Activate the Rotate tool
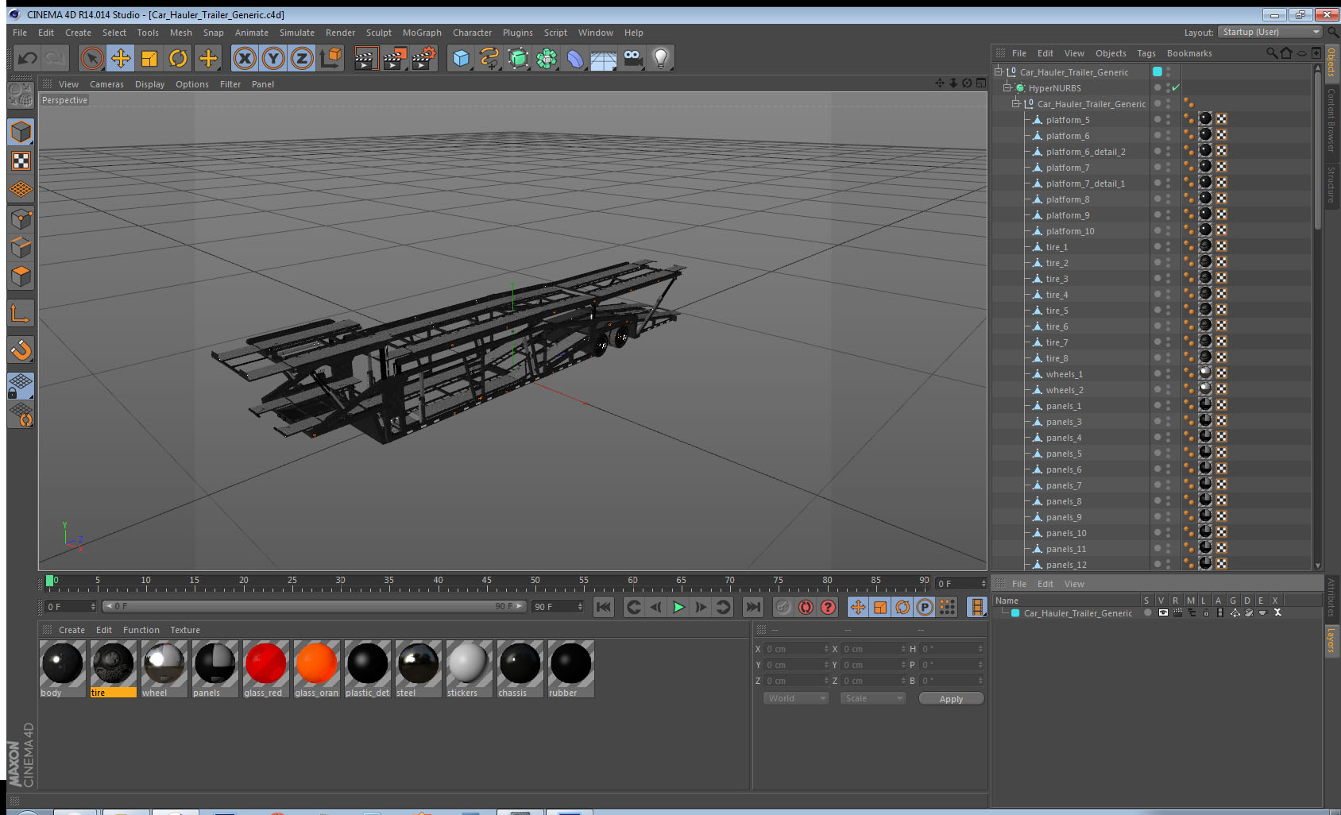This screenshot has height=815, width=1341. coord(178,58)
